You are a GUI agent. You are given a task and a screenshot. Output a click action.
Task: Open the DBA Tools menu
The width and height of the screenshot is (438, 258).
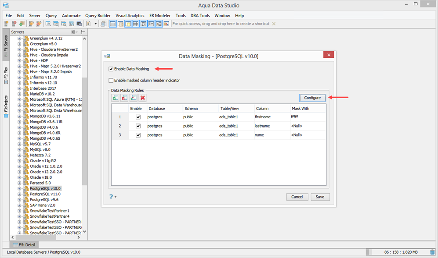point(200,15)
